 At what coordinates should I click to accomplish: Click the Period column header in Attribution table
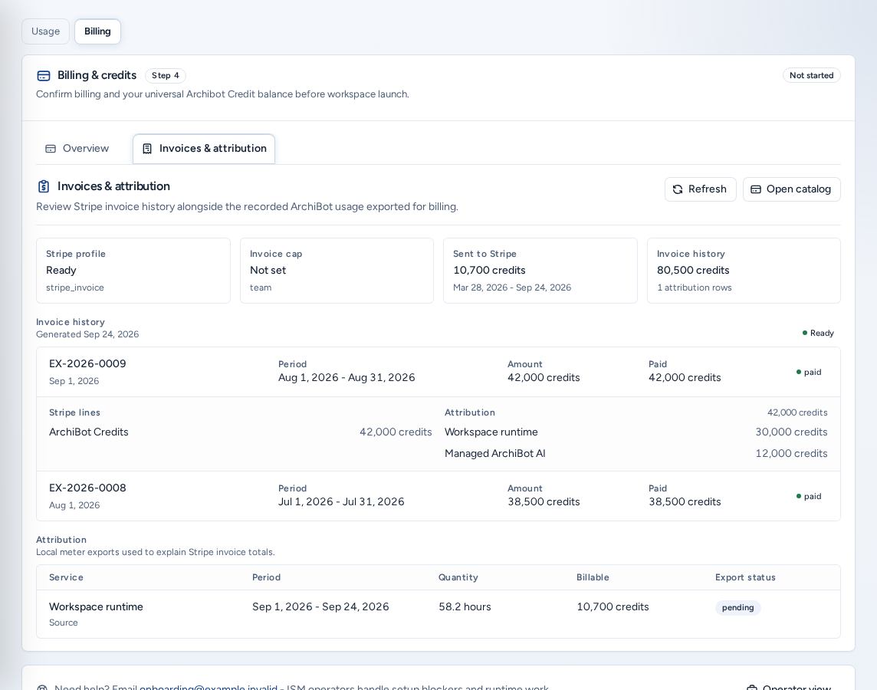pos(266,577)
